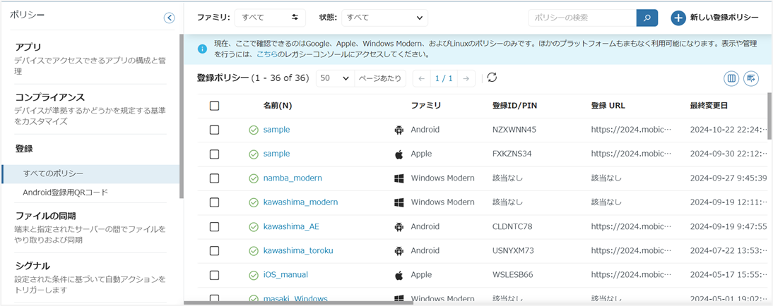
Task: Open the kawashima_modern policy link
Action: tap(301, 202)
